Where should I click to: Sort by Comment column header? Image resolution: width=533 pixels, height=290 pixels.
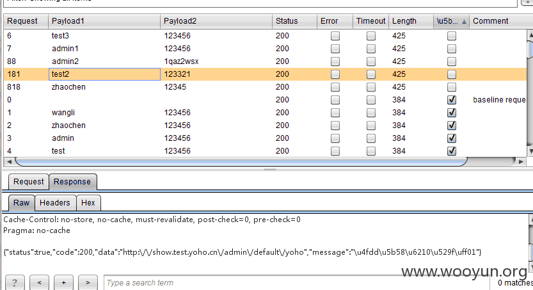tap(501, 21)
